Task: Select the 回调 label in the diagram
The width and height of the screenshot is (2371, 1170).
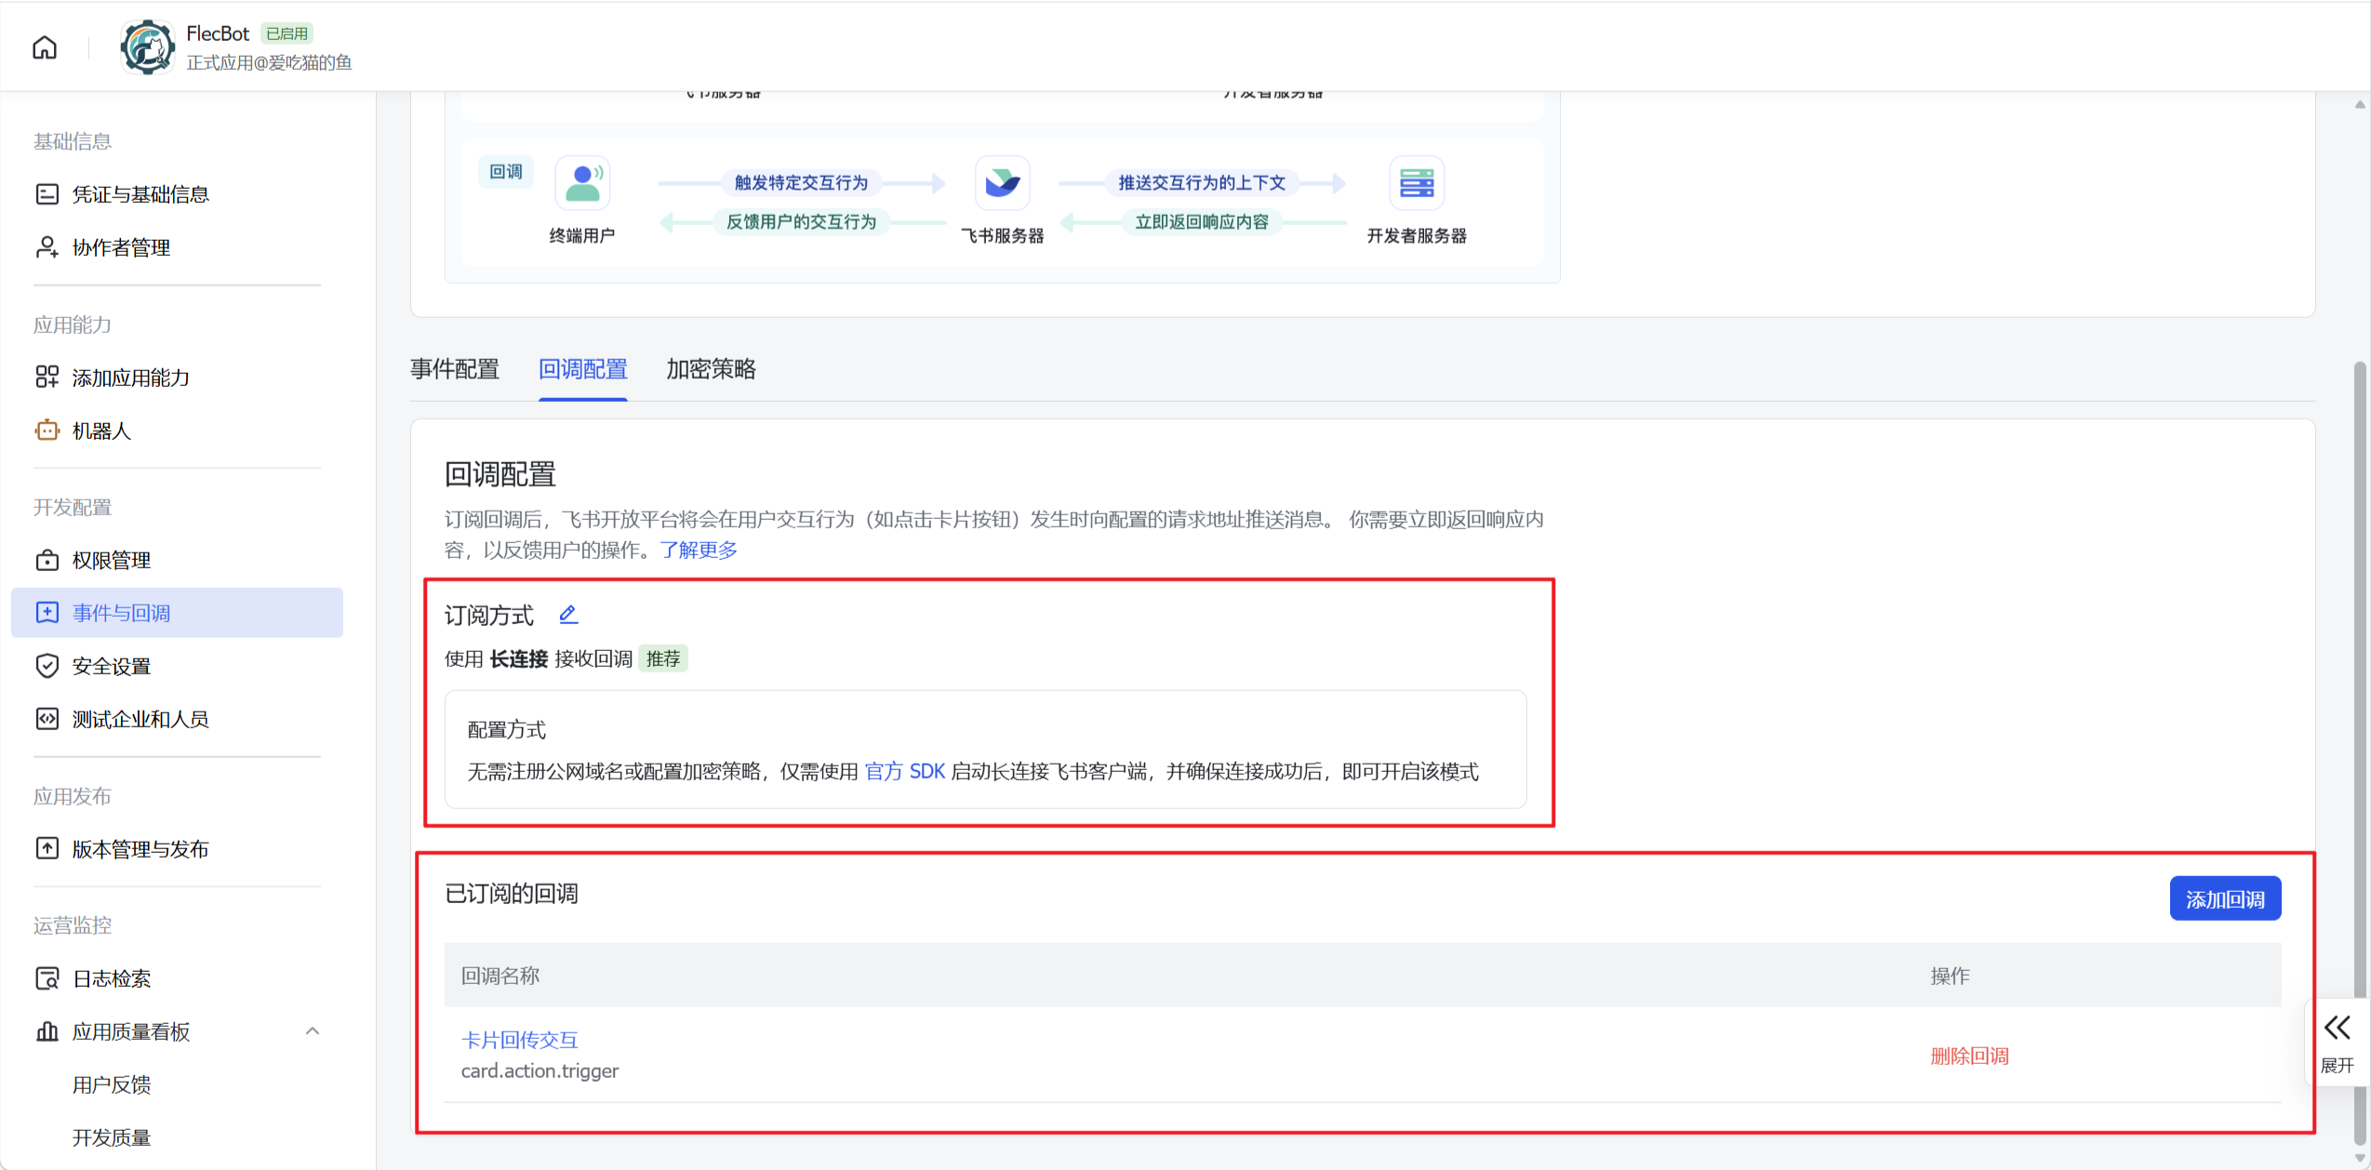Action: pos(506,172)
